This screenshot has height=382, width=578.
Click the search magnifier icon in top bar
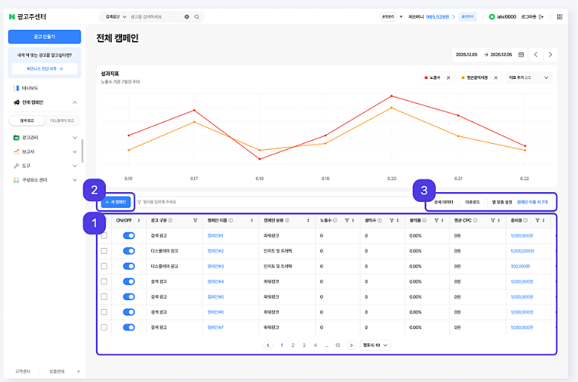(x=197, y=16)
